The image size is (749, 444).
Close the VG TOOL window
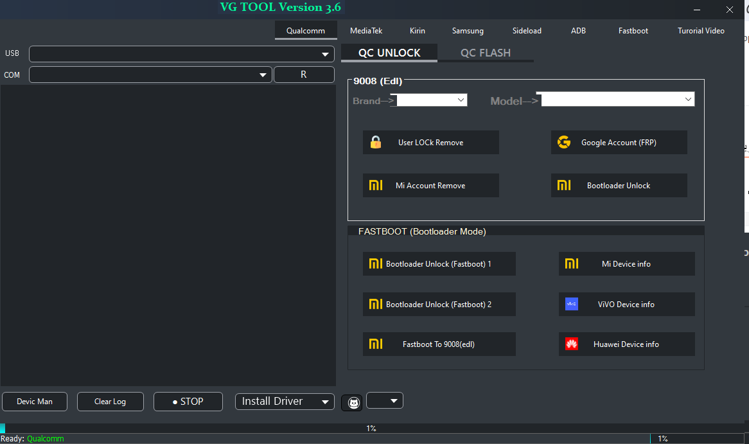pos(730,10)
